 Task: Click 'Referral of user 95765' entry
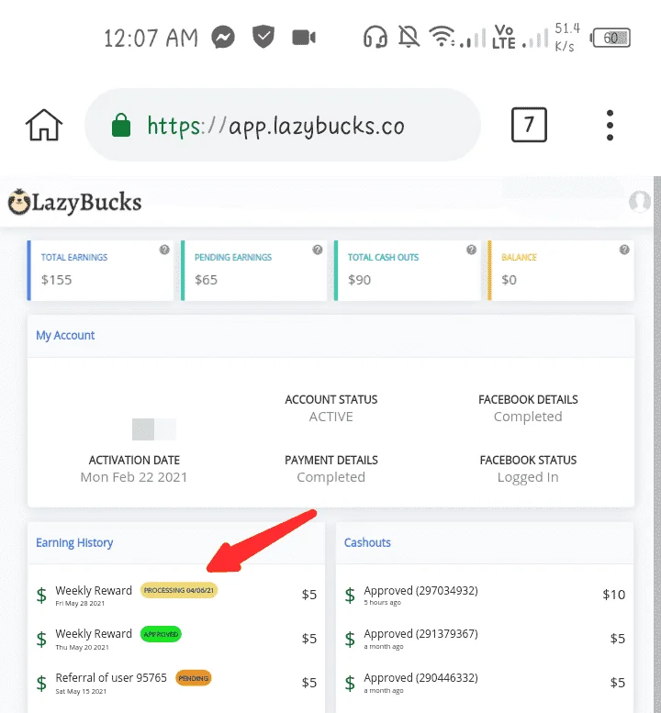(x=111, y=677)
